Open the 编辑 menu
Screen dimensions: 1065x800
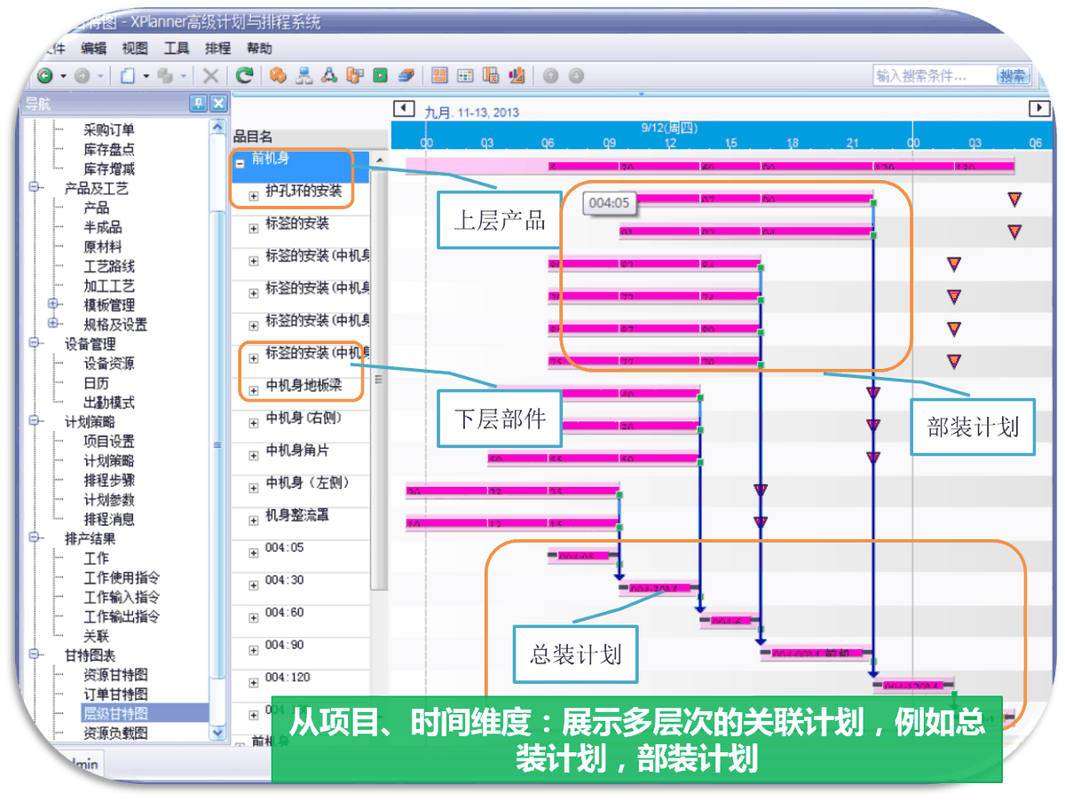pyautogui.click(x=93, y=48)
